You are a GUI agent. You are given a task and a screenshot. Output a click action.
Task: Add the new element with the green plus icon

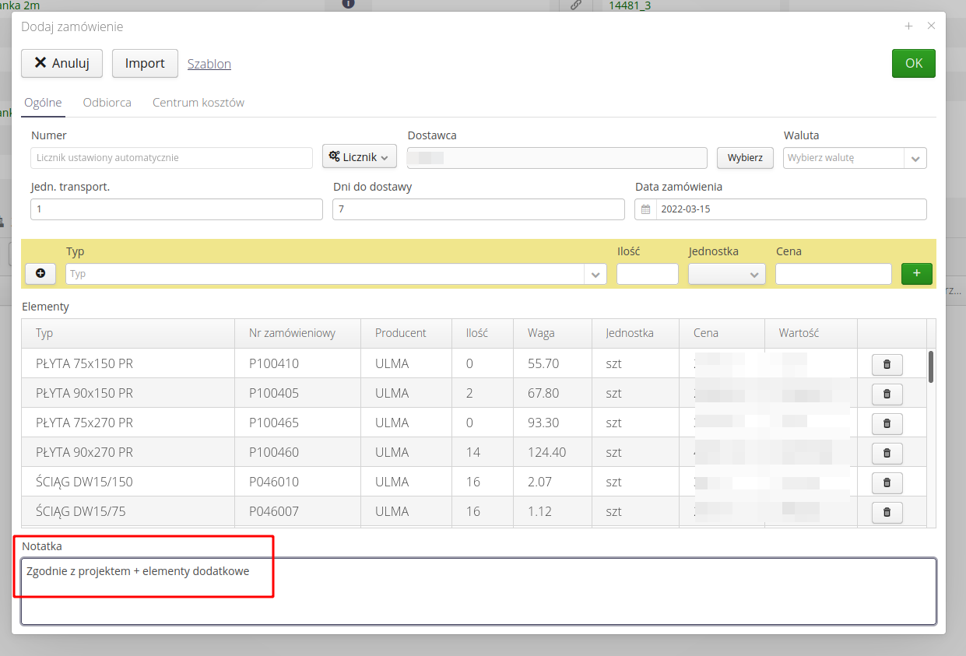[916, 273]
